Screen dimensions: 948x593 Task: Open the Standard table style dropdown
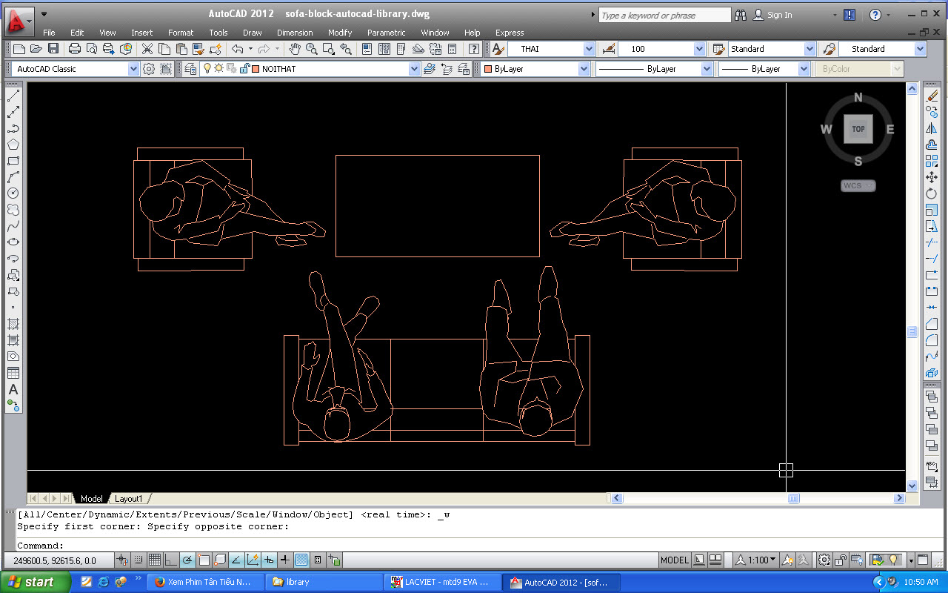point(772,49)
